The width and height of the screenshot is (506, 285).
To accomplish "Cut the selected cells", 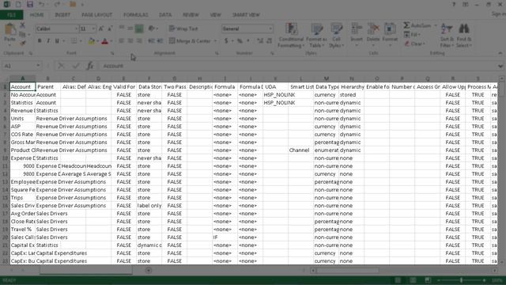I will (22, 25).
